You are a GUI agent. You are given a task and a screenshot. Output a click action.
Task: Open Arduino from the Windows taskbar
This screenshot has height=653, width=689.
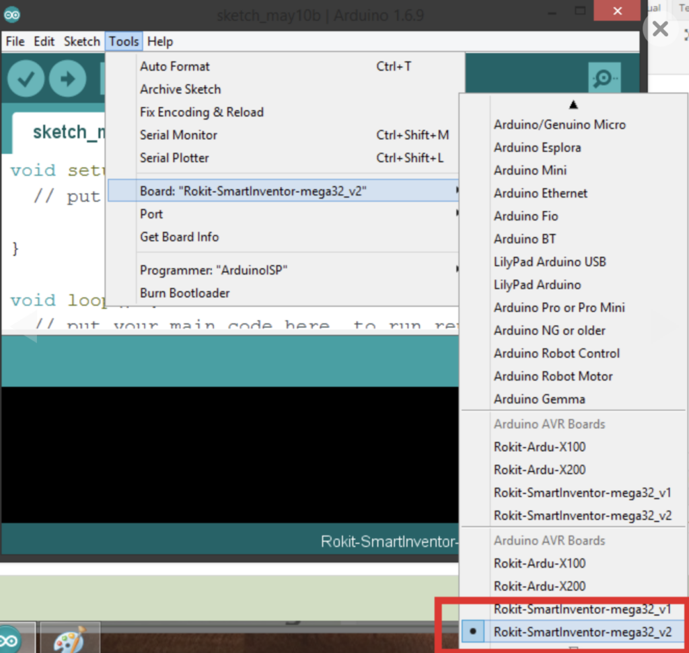pyautogui.click(x=13, y=639)
